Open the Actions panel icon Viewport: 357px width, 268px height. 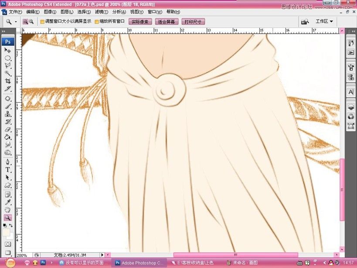351,53
